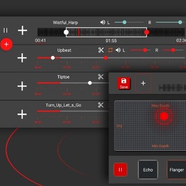Click the Max Depth label on the pad
The width and height of the screenshot is (186, 186).
point(160,105)
